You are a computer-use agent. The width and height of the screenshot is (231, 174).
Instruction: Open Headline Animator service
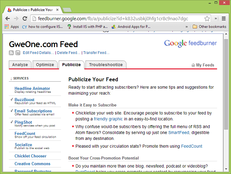click(32, 89)
